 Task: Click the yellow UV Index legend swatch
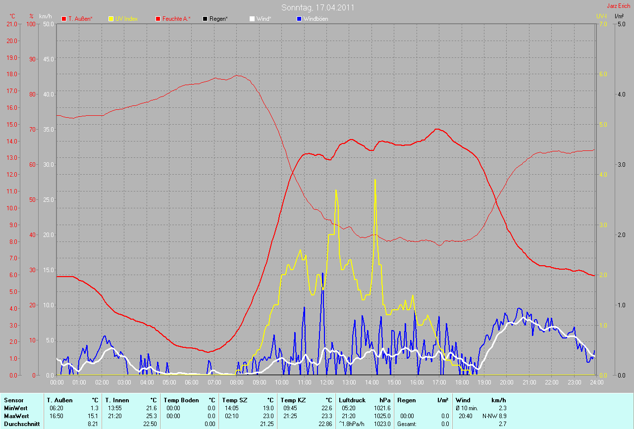pyautogui.click(x=111, y=19)
